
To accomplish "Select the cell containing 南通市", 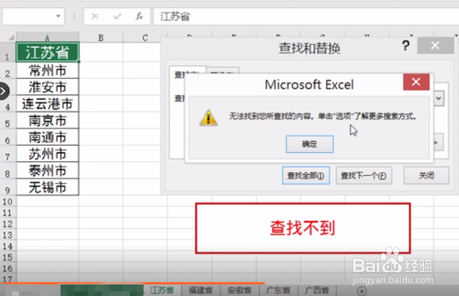I will 47,137.
